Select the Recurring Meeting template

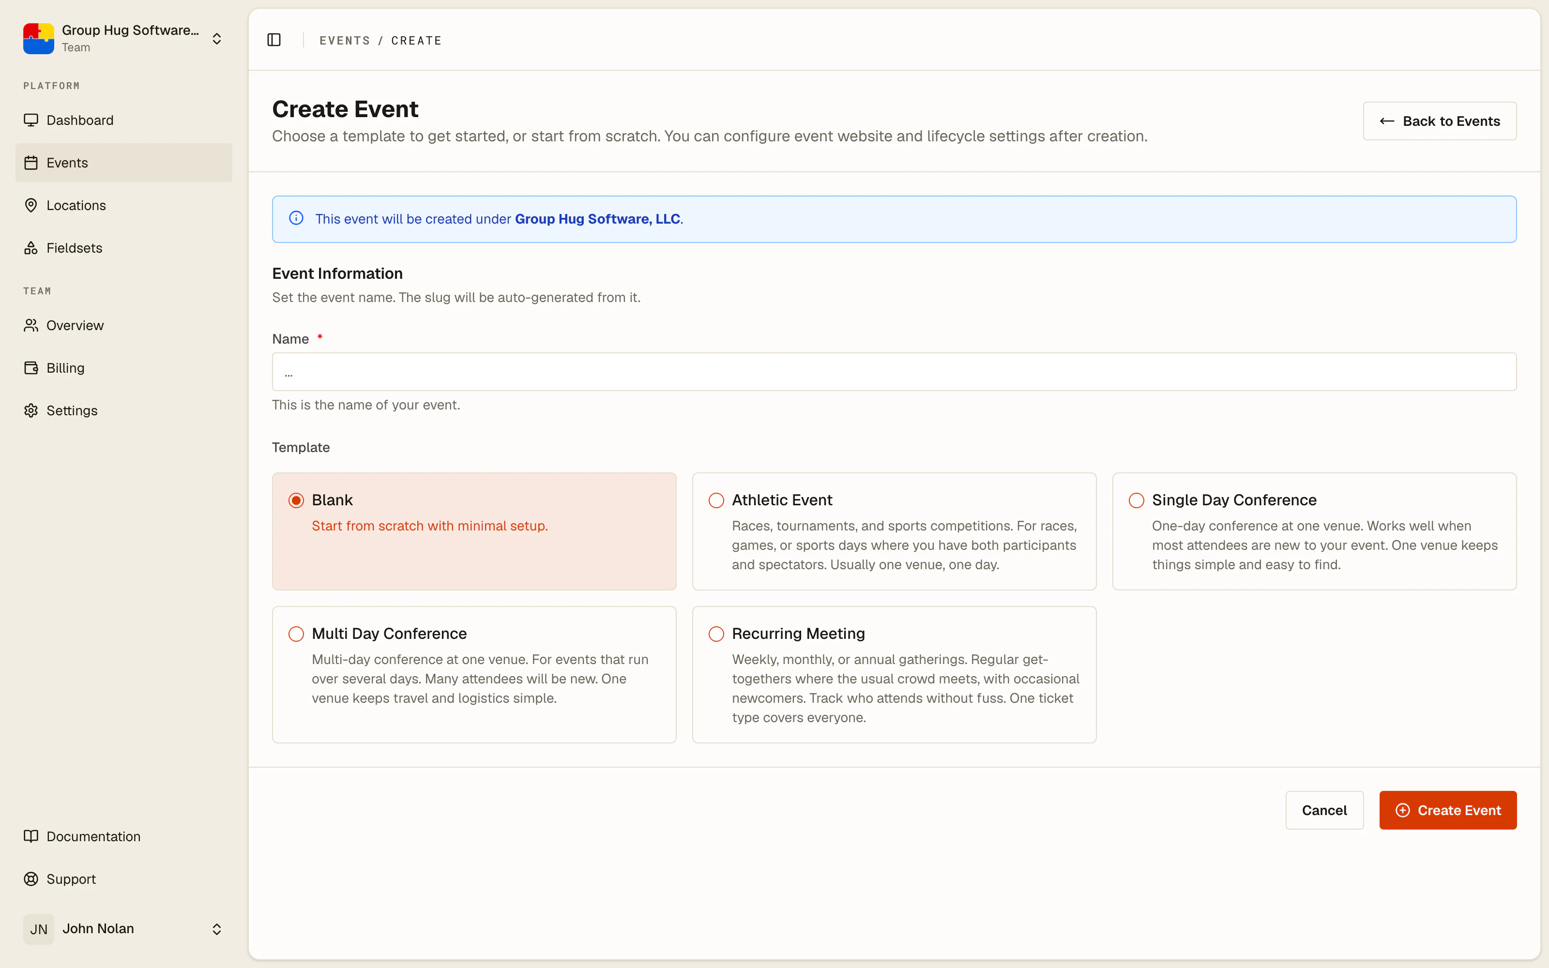pos(894,675)
